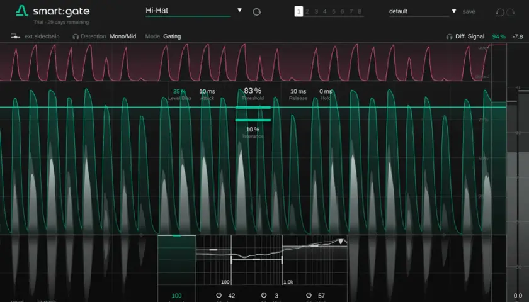Click the Diff. Signal label

[x=470, y=36]
